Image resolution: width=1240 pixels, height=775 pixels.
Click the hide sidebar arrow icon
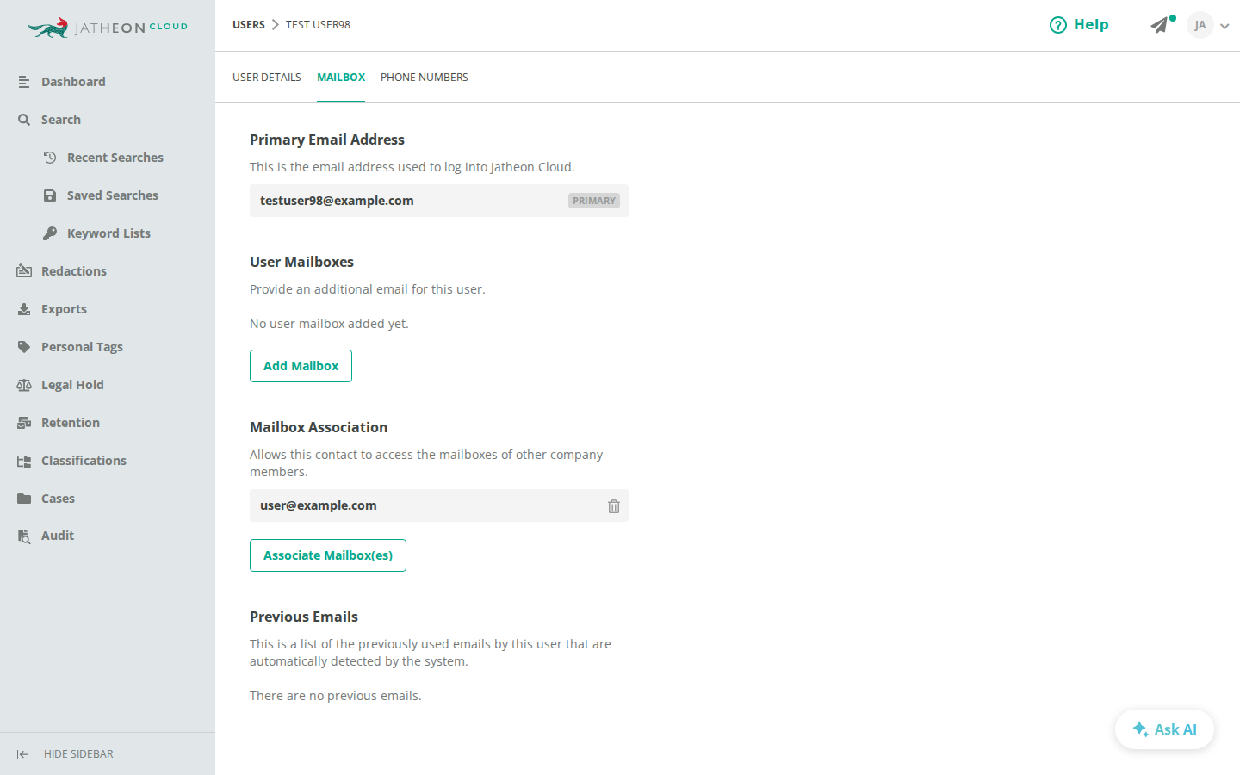(x=22, y=754)
